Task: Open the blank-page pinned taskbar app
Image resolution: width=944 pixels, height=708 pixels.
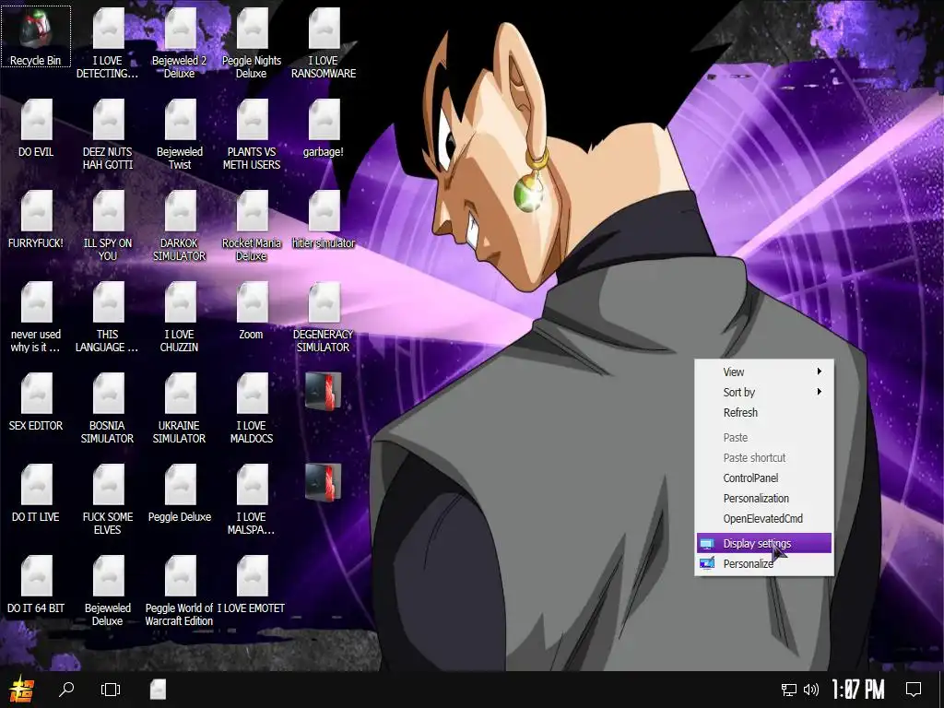Action: (158, 690)
